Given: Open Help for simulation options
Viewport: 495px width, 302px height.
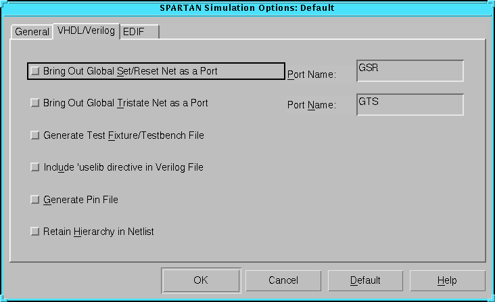Looking at the screenshot, I should coord(447,280).
